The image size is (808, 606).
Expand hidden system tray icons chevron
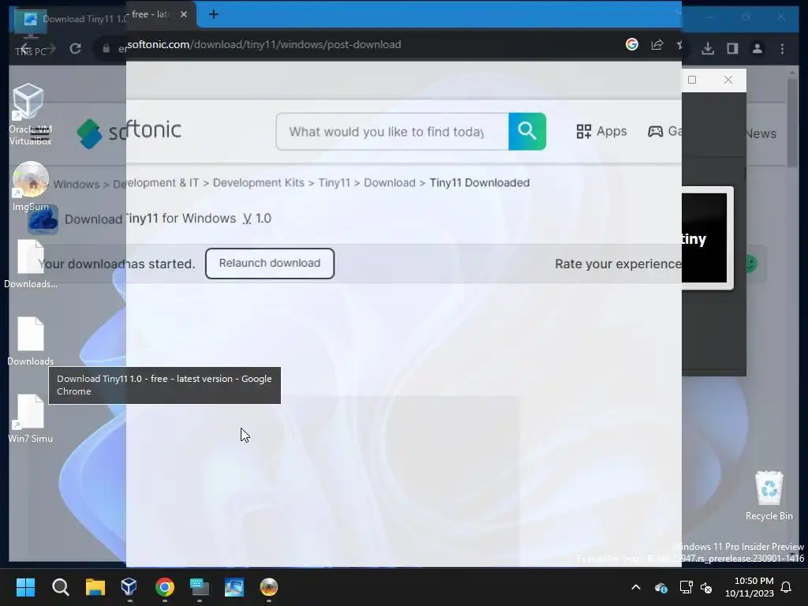click(x=636, y=587)
